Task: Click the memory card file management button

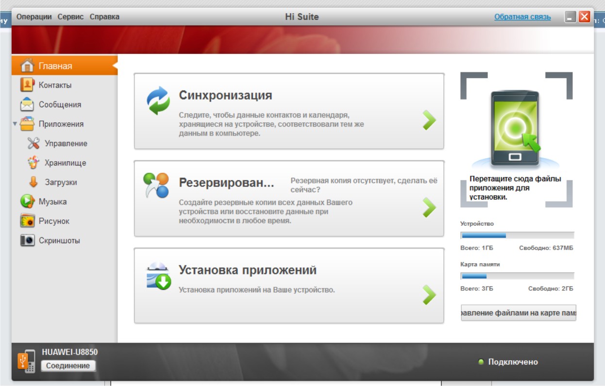Action: (x=519, y=313)
